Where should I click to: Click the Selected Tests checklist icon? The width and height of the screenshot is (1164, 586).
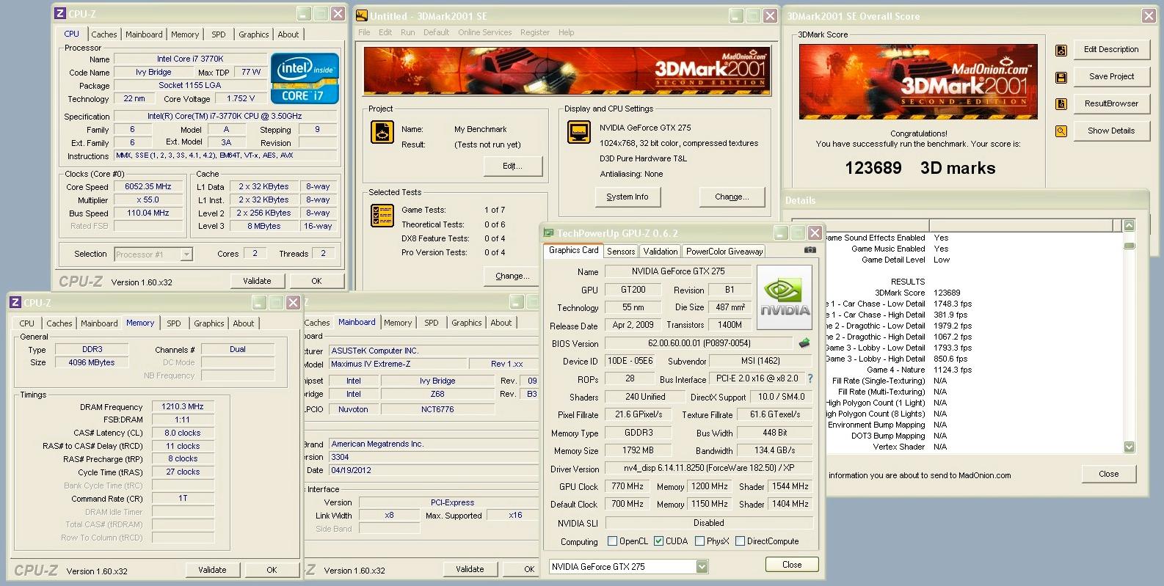[382, 215]
